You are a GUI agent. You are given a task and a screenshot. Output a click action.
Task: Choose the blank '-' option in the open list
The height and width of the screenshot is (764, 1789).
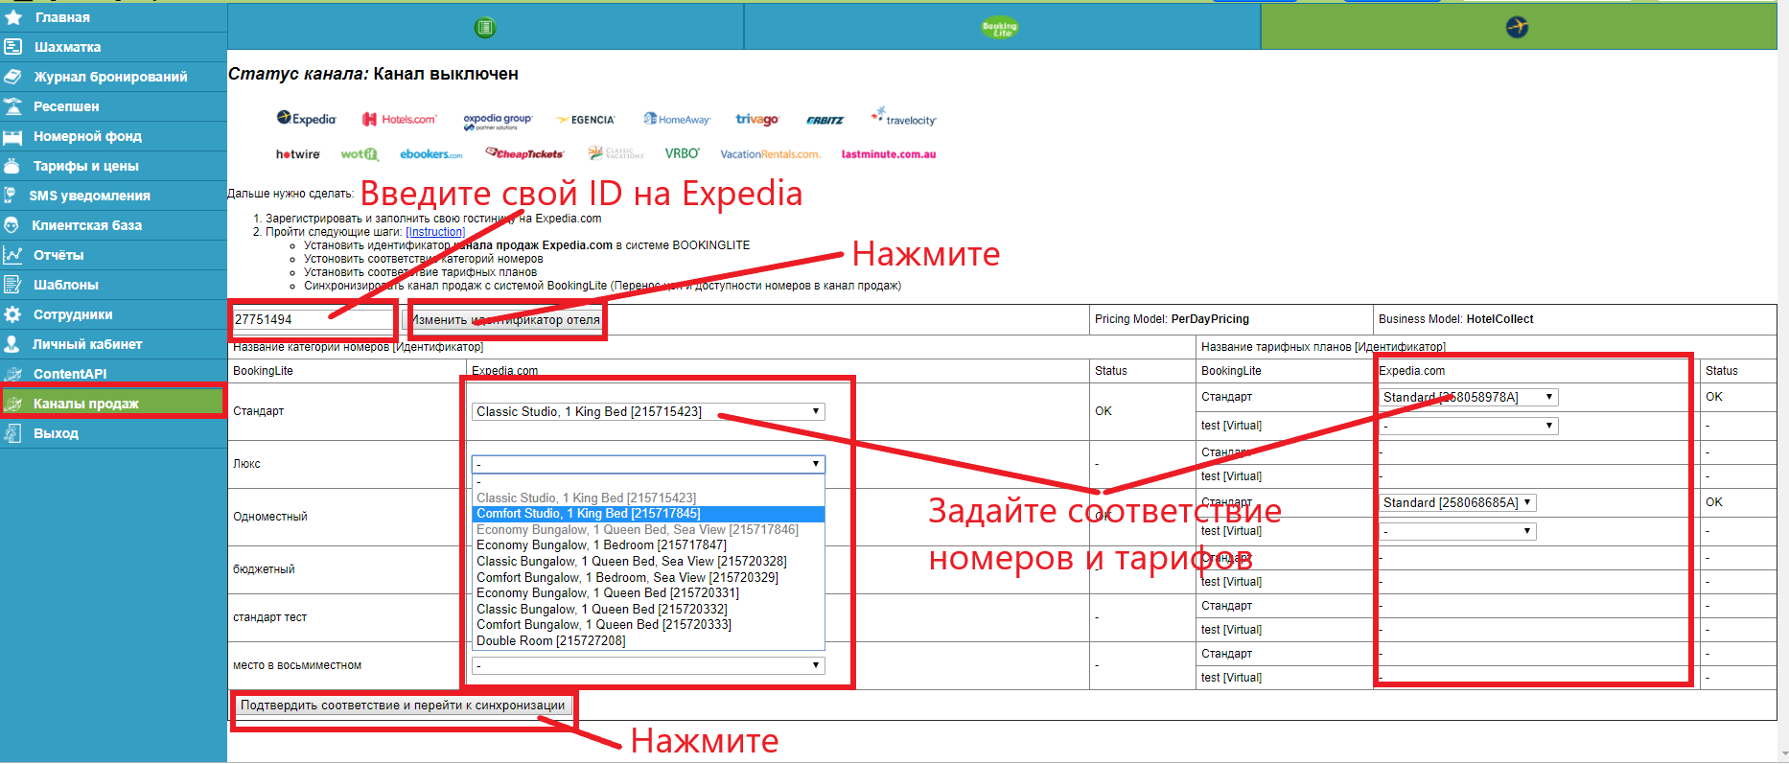pos(648,482)
